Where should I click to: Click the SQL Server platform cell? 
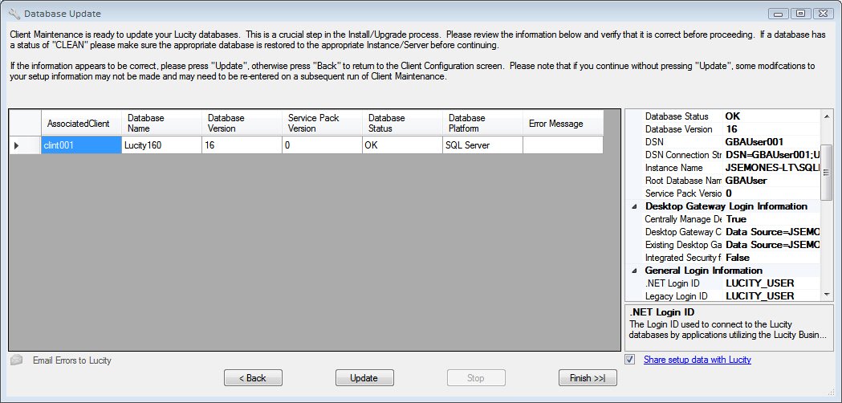tap(482, 145)
